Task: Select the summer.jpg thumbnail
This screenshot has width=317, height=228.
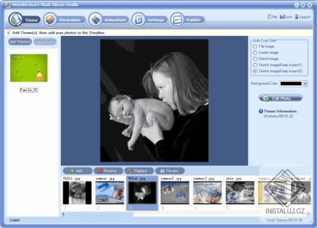Action: (110, 193)
